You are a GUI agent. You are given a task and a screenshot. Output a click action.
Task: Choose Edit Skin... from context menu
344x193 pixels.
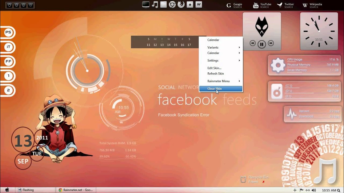(x=221, y=68)
